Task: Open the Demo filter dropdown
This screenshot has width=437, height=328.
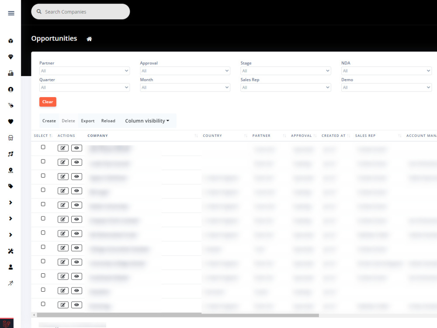Action: coord(387,87)
